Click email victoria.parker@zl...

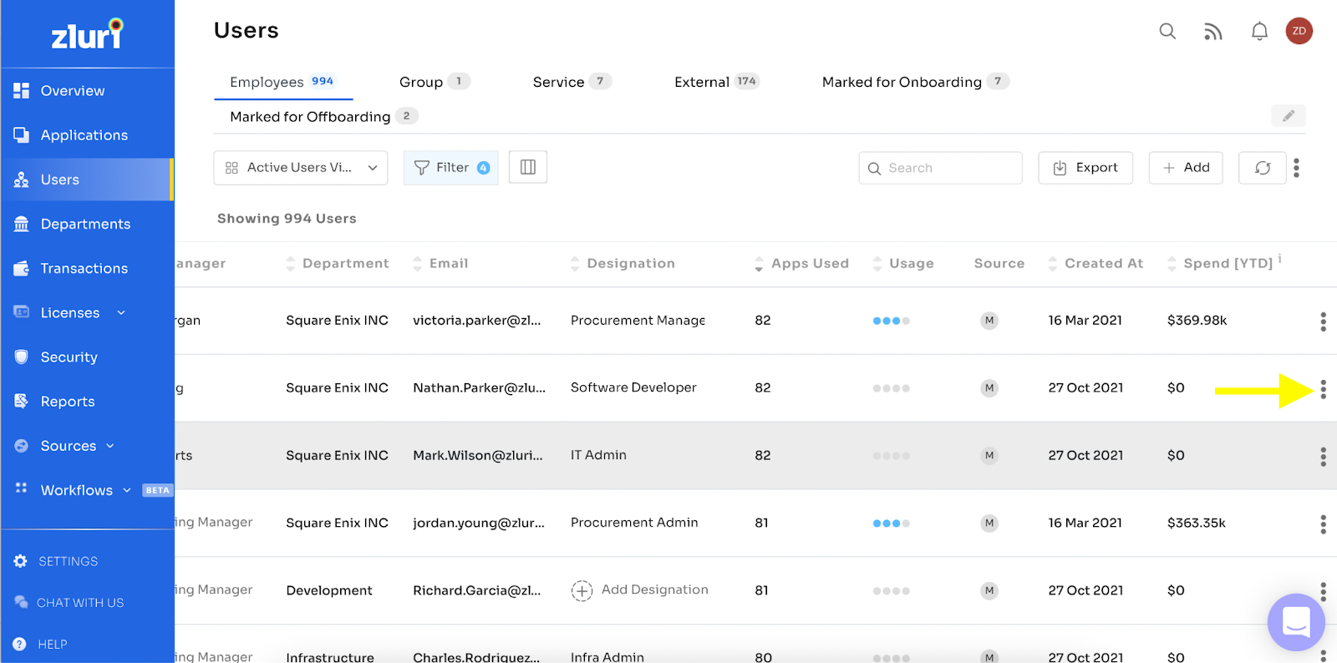pyautogui.click(x=477, y=321)
